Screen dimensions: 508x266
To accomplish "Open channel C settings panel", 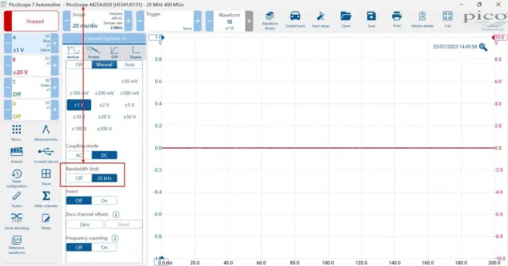I will tap(31, 88).
